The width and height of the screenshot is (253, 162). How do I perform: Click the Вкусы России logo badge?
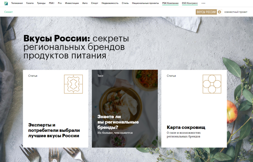pos(206,12)
